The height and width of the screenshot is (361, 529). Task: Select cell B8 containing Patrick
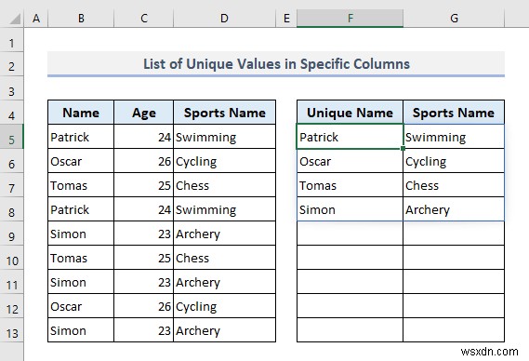coord(81,209)
